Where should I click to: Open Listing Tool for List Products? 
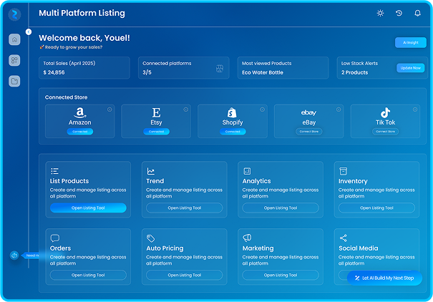tap(88, 208)
